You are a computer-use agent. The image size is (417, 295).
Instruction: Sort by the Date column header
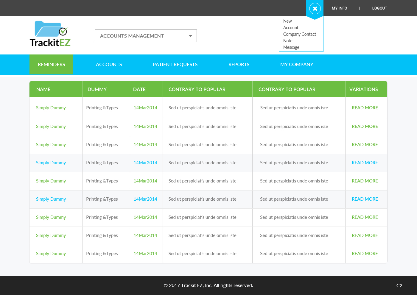pyautogui.click(x=139, y=89)
